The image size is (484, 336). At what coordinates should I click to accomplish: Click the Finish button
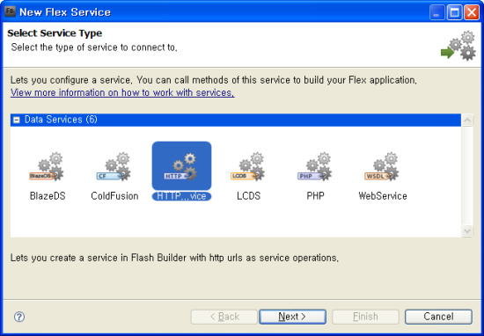click(365, 317)
